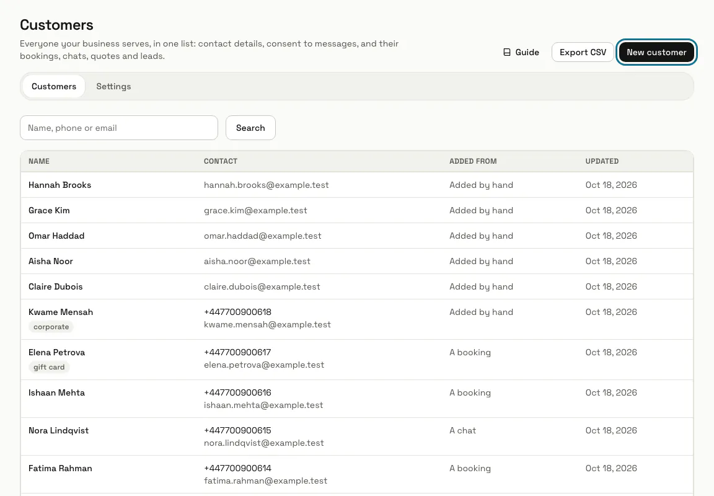
Task: Open Elena Petrova customer record
Action: click(356, 360)
